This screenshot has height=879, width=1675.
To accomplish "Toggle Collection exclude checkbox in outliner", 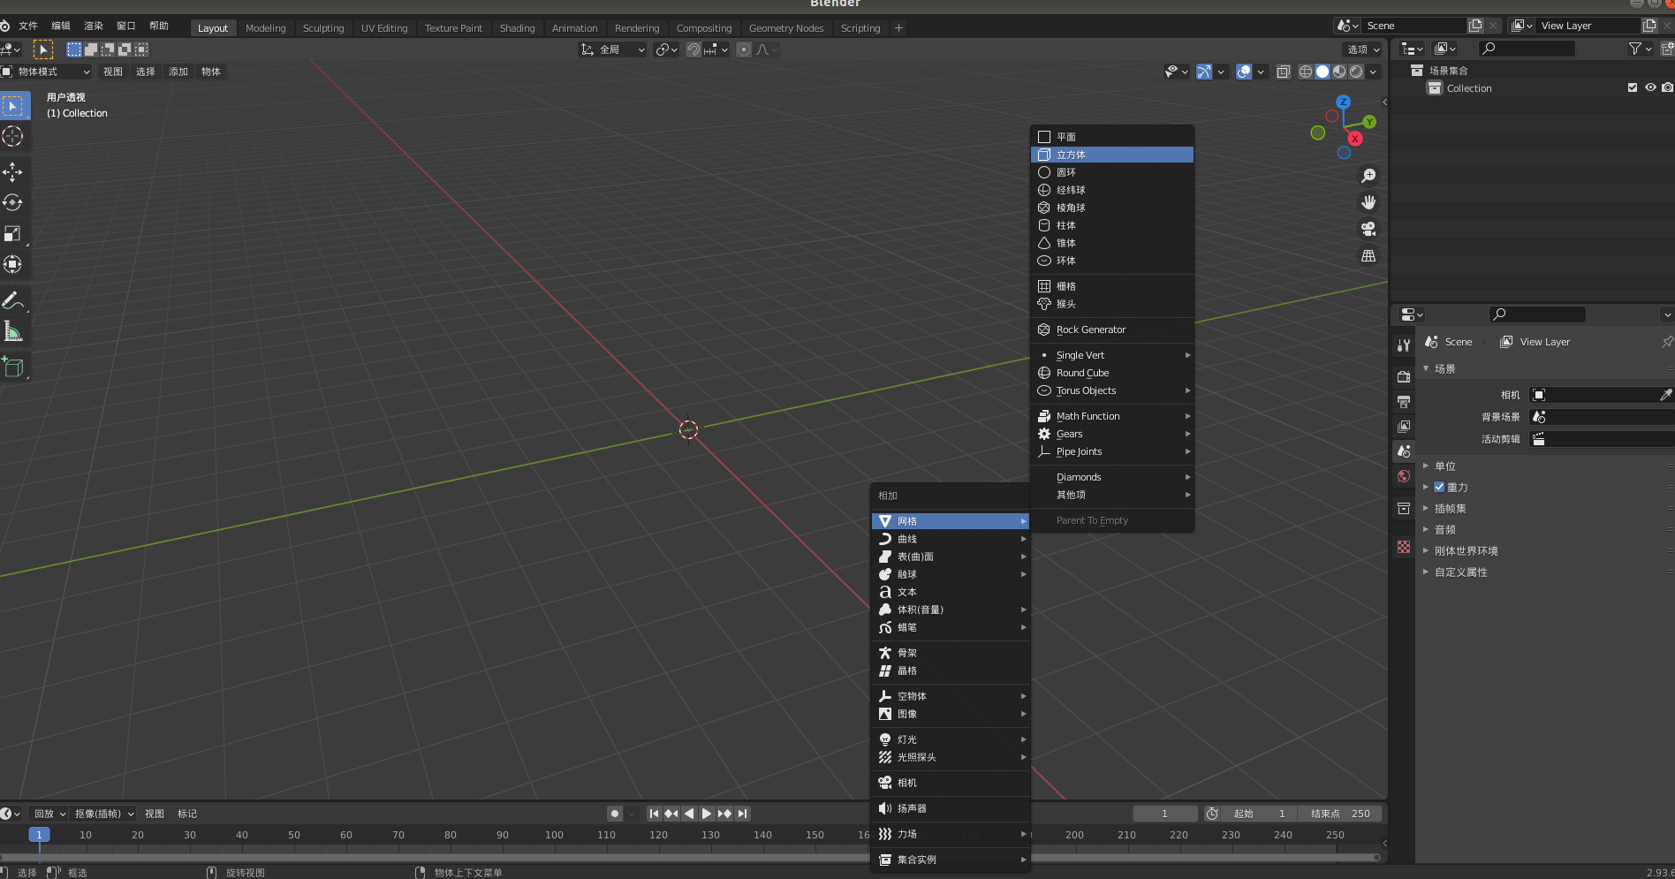I will [x=1633, y=87].
